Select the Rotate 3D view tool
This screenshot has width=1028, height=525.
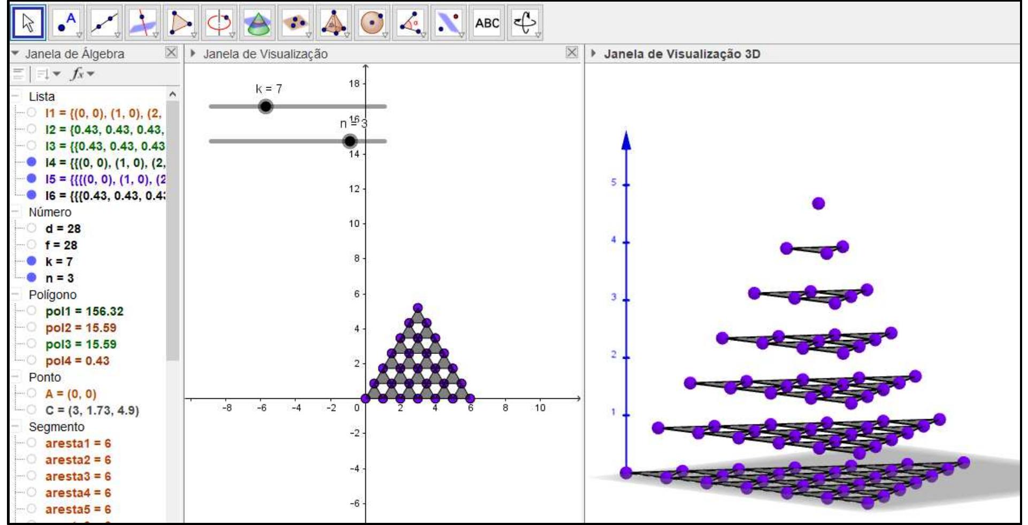[x=525, y=22]
